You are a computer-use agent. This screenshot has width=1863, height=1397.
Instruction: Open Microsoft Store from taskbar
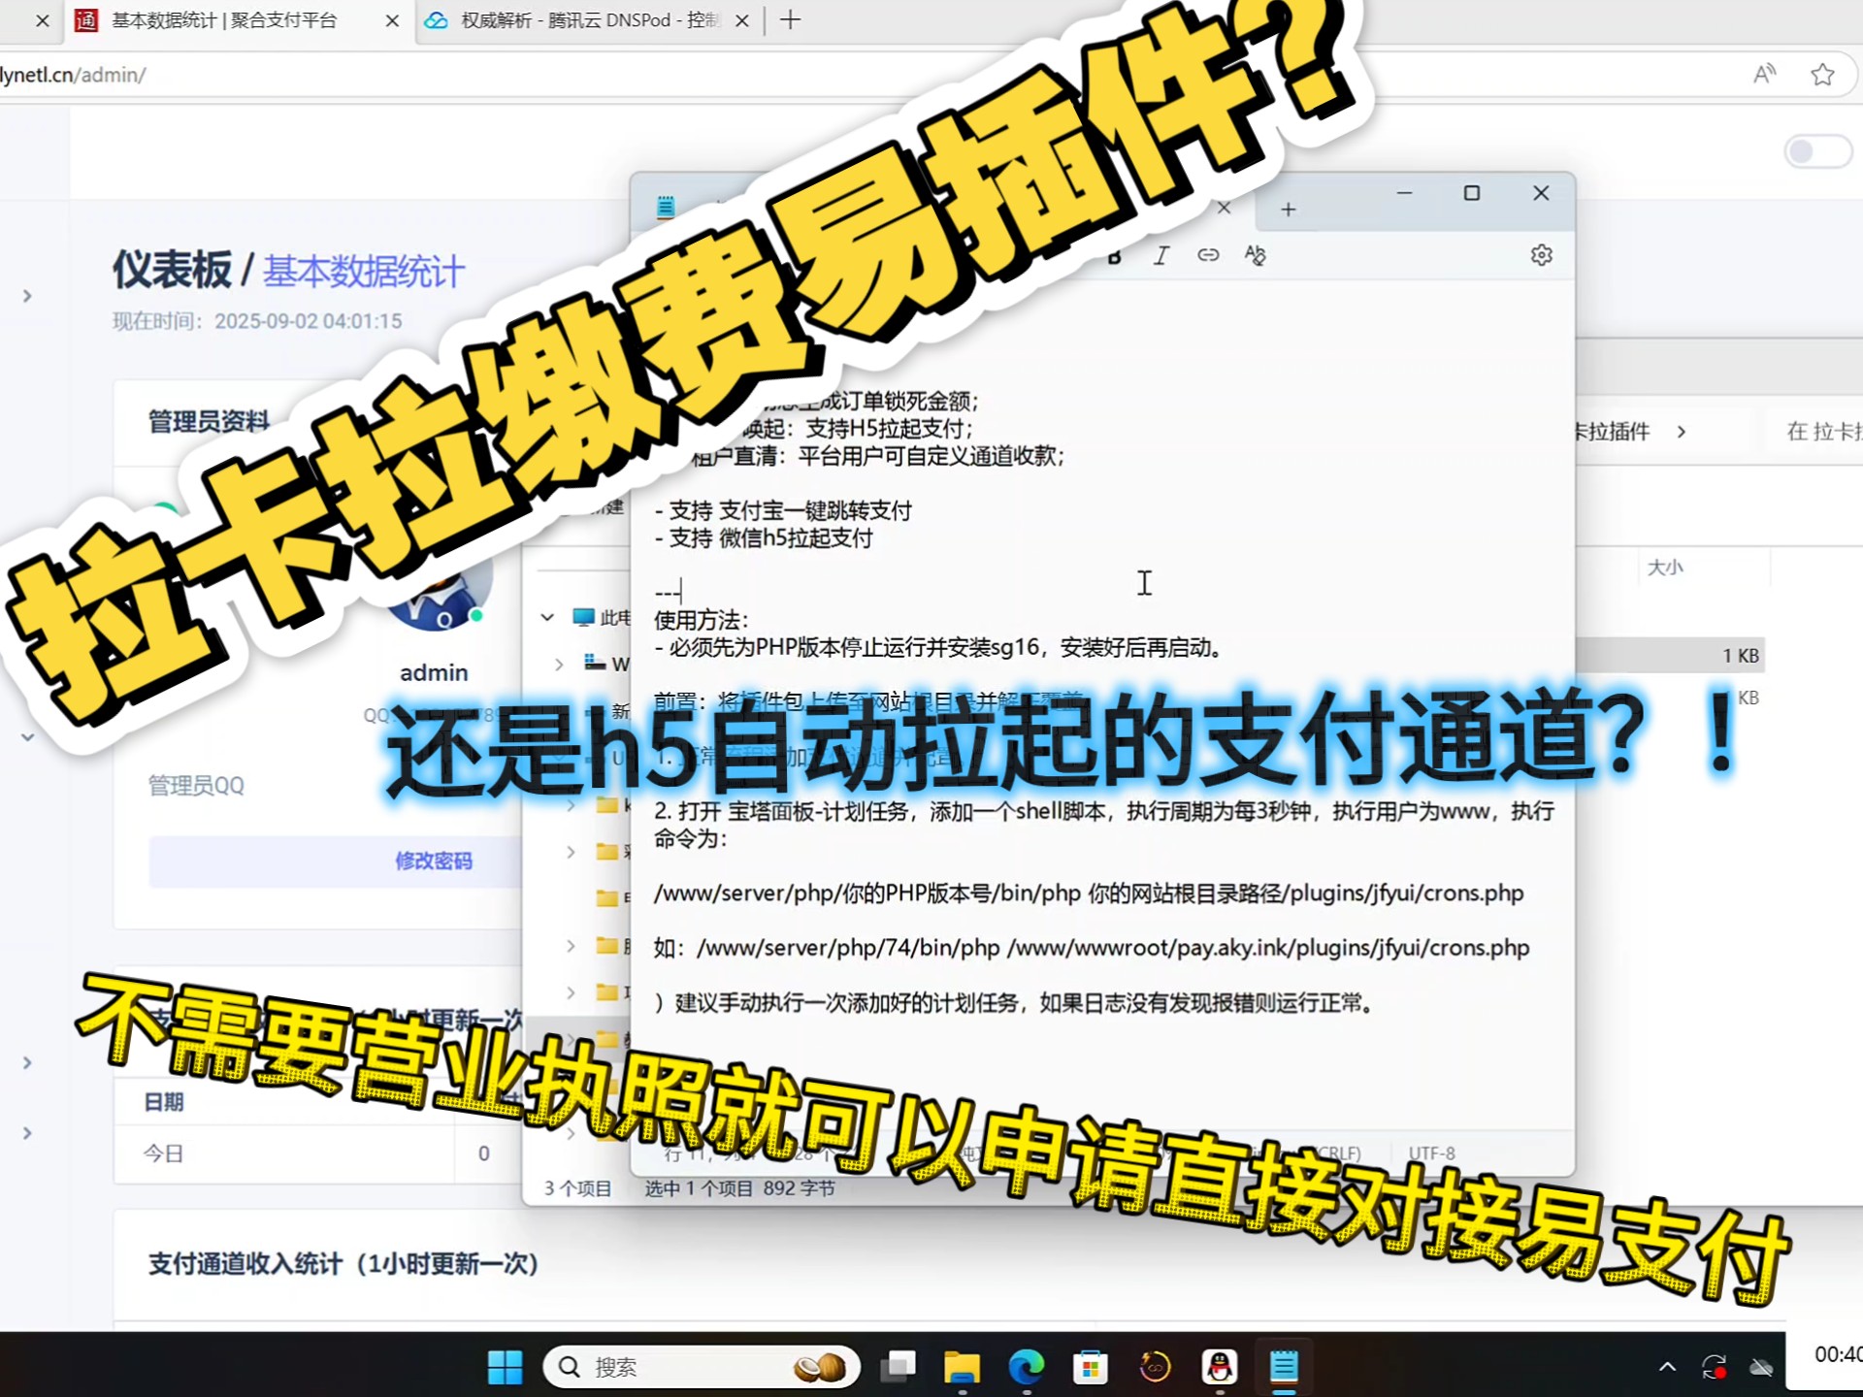tap(1091, 1367)
